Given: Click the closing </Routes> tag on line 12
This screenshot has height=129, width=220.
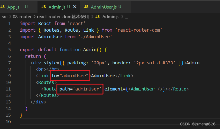Looking at the screenshot, I should tap(48, 95).
